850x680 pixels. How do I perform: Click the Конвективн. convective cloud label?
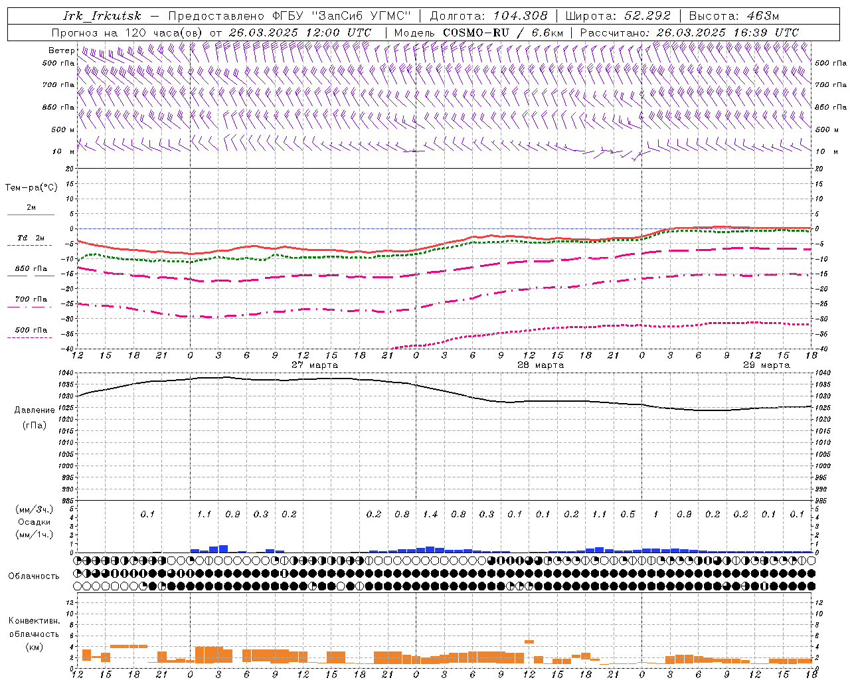click(34, 621)
